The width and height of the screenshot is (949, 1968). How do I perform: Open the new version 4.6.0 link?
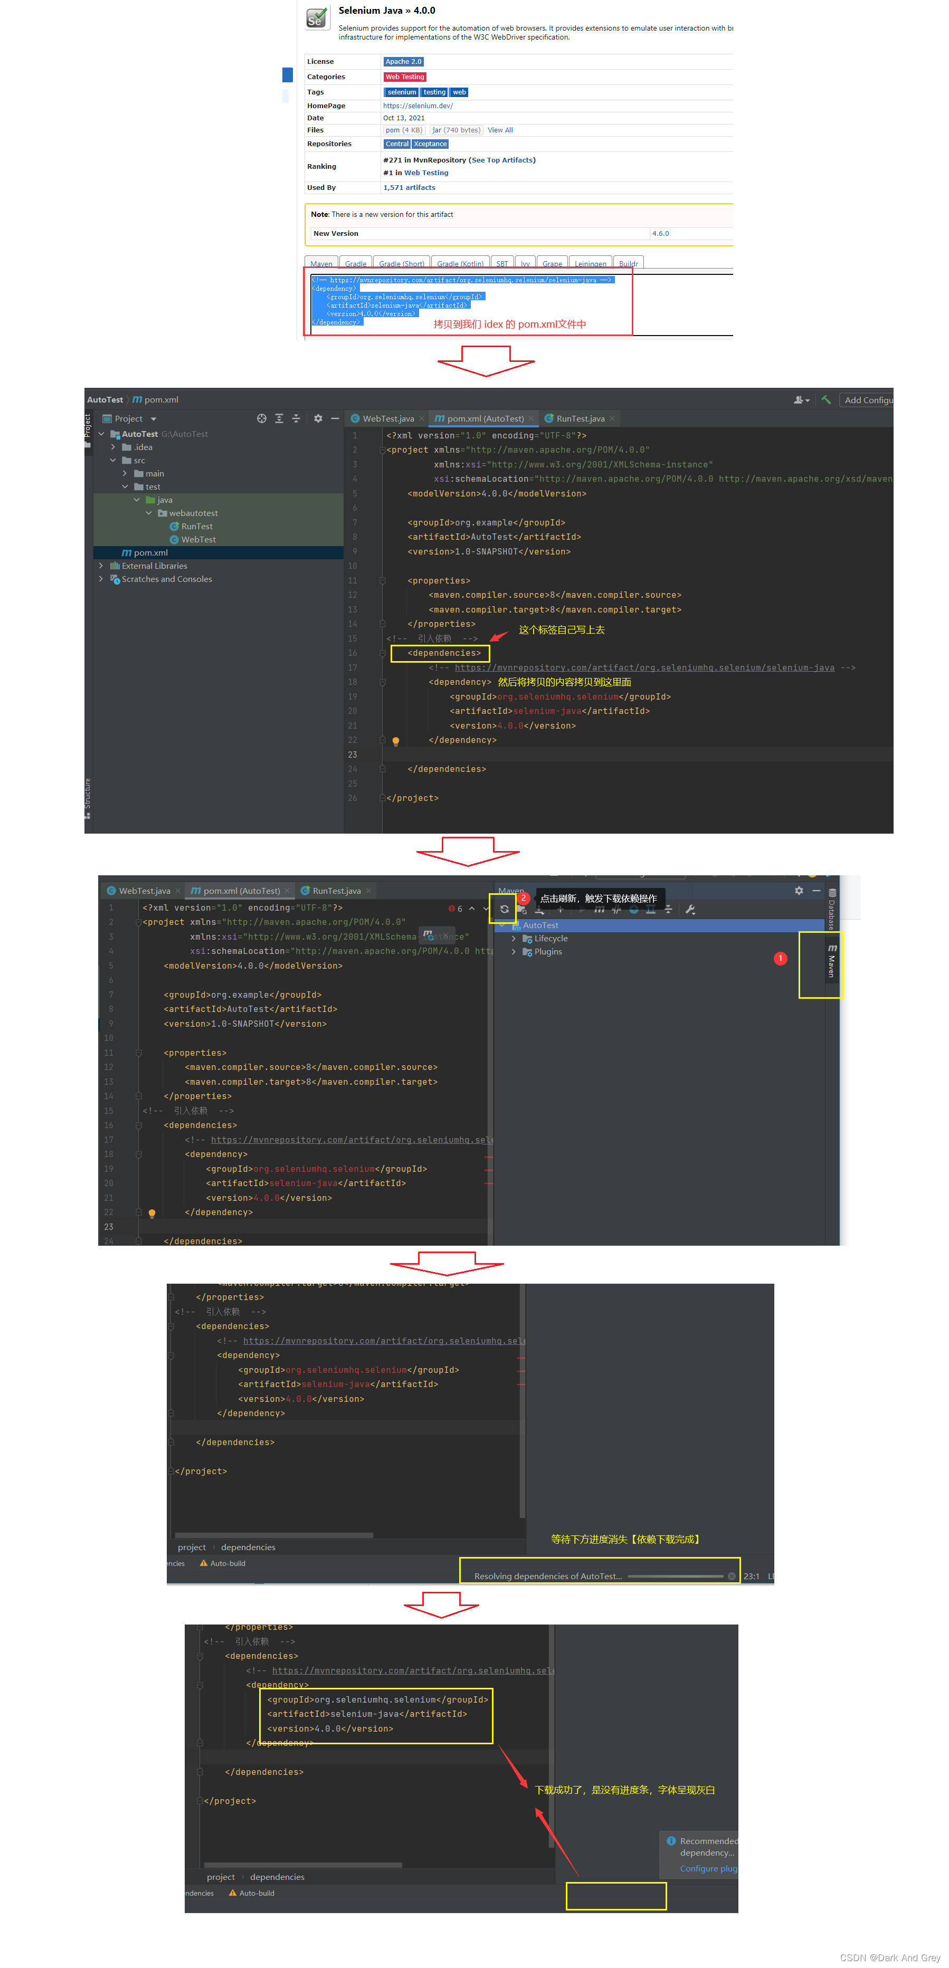tap(660, 234)
